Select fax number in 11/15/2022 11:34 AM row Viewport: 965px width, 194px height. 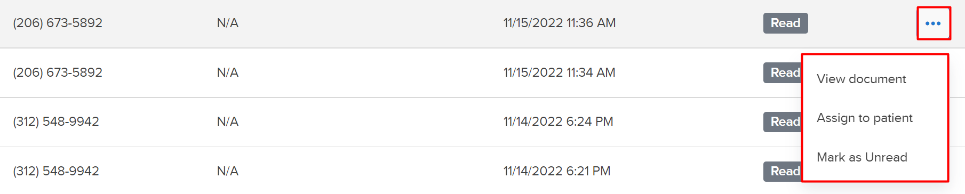[58, 72]
